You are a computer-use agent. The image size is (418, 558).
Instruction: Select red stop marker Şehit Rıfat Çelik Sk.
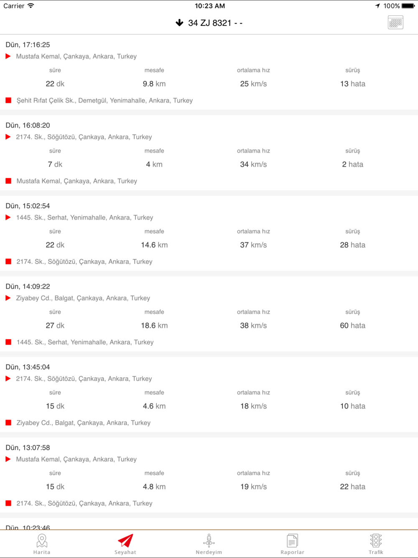pyautogui.click(x=8, y=100)
